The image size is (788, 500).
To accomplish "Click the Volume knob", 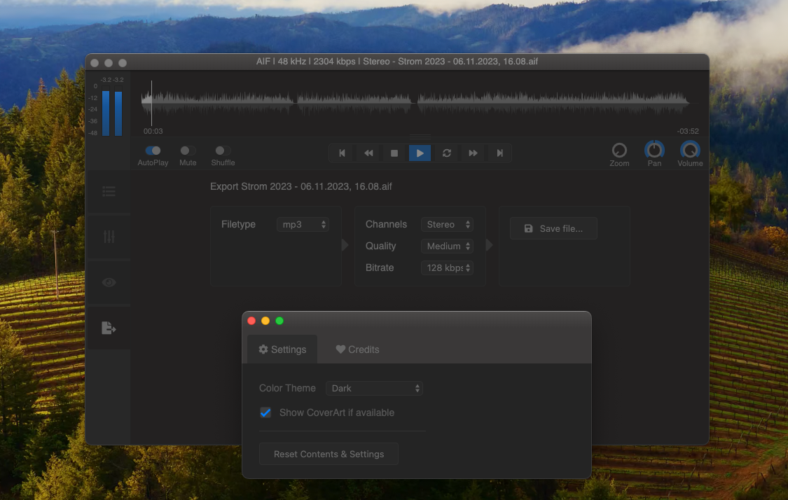I will pyautogui.click(x=690, y=150).
